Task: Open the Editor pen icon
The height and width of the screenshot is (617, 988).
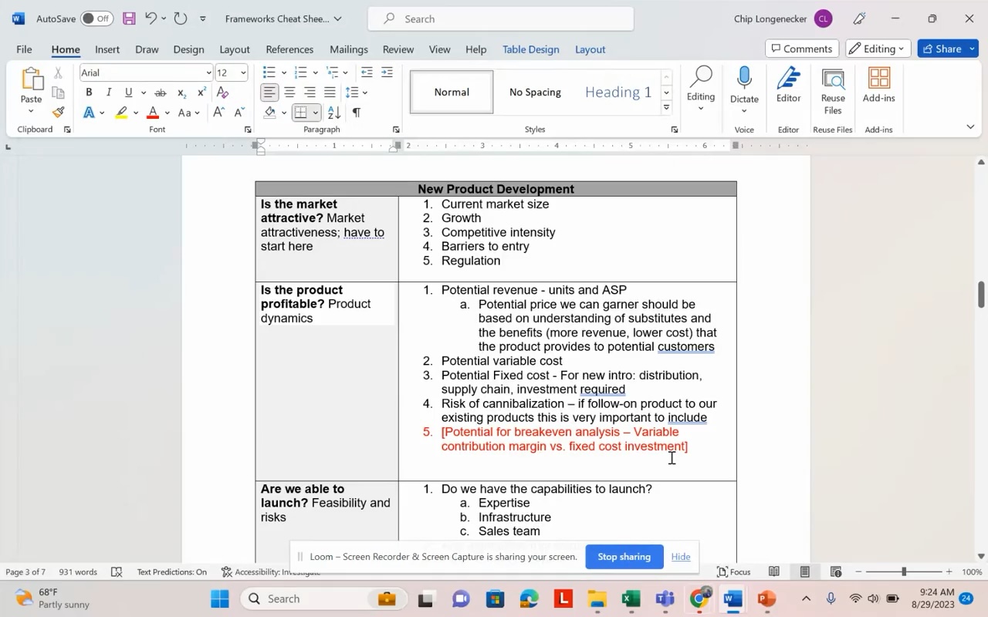Action: (x=788, y=86)
